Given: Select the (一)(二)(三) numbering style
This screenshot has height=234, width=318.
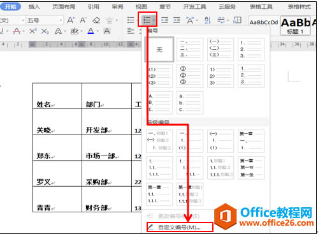Looking at the screenshot, I should (x=220, y=50).
